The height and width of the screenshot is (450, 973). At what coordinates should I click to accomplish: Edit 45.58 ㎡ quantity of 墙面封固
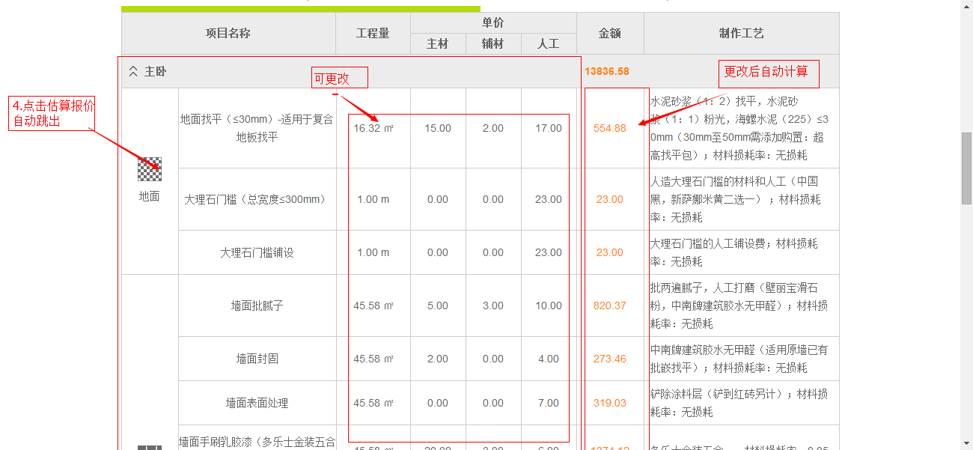(373, 359)
